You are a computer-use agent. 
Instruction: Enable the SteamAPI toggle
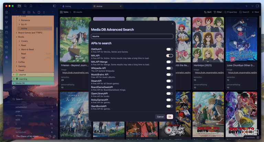(x=169, y=81)
